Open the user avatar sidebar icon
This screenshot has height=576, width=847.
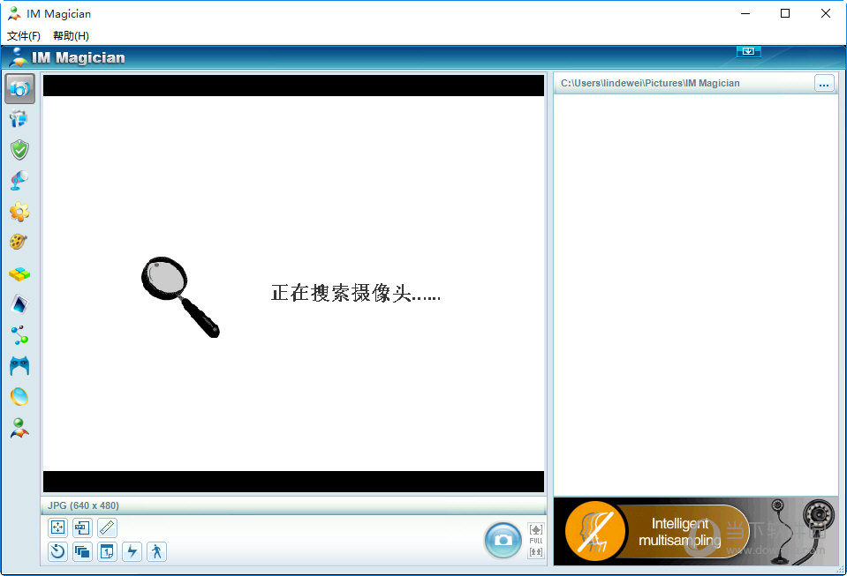(x=19, y=428)
